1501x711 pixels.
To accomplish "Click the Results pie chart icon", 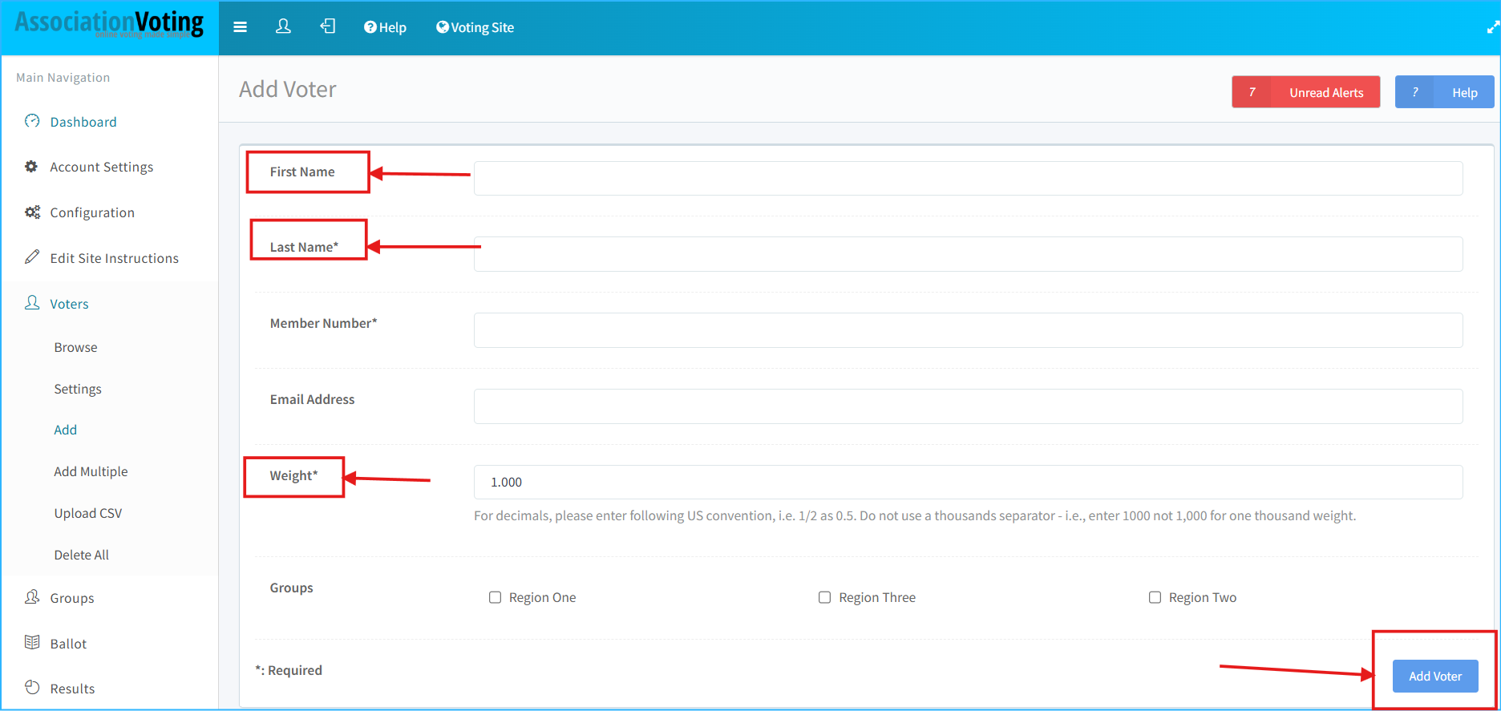I will click(32, 688).
